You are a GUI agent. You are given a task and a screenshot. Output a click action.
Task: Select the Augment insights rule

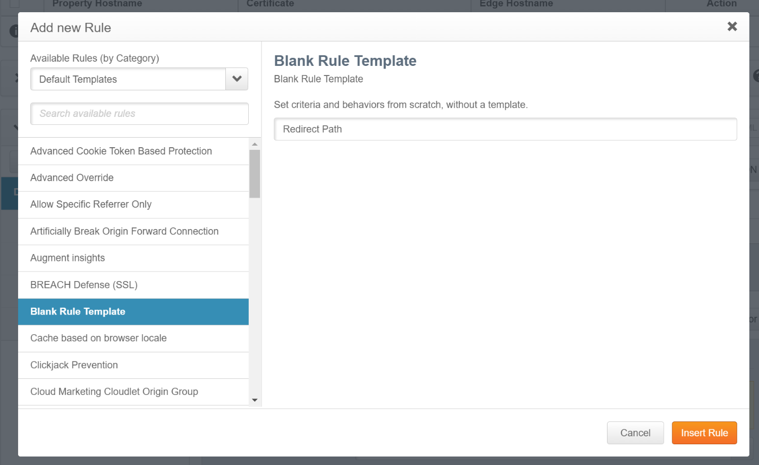(68, 258)
